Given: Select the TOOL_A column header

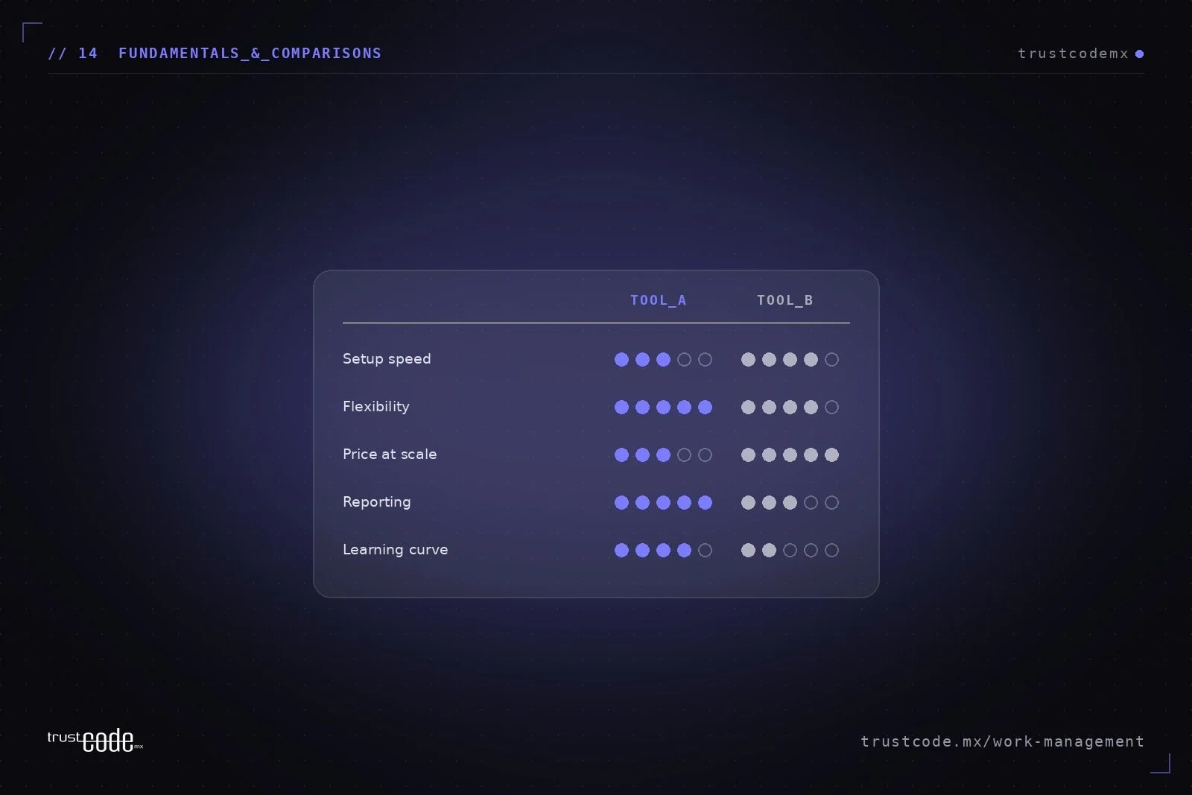Looking at the screenshot, I should pyautogui.click(x=659, y=300).
